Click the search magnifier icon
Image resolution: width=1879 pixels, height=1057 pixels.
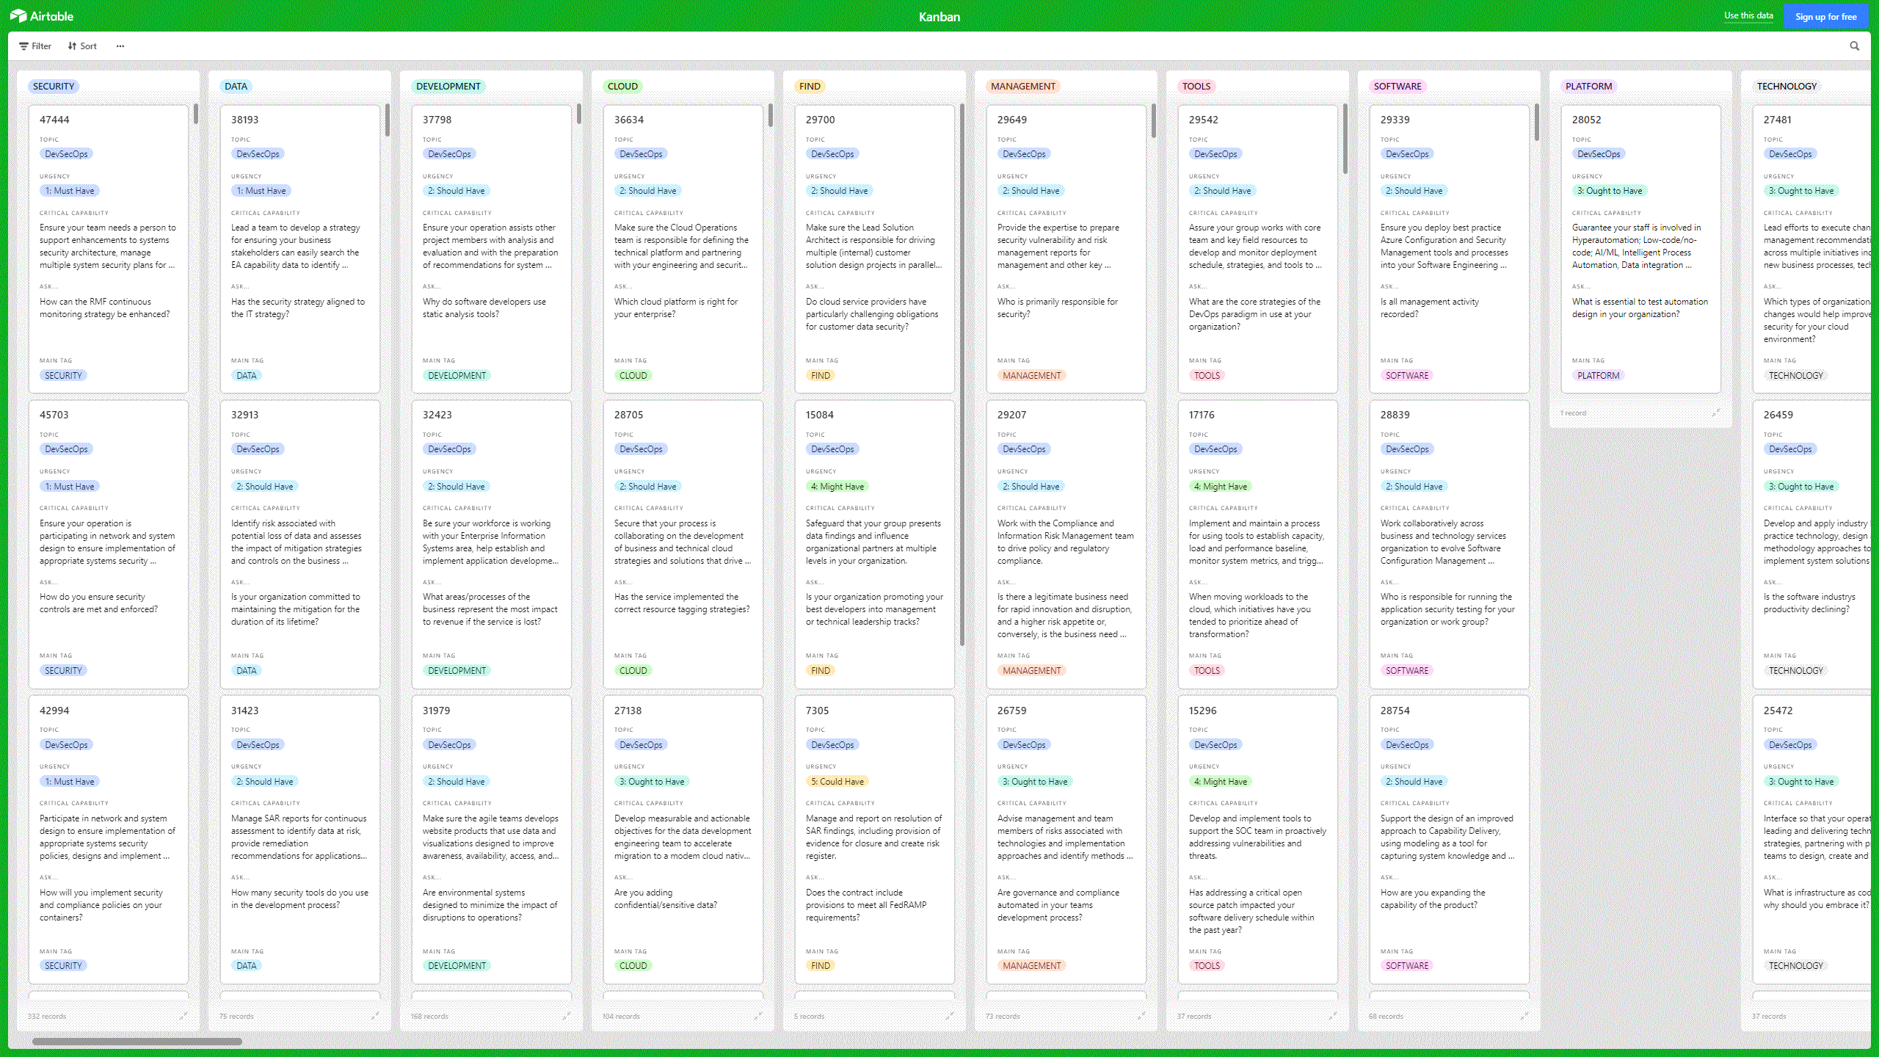click(1855, 46)
